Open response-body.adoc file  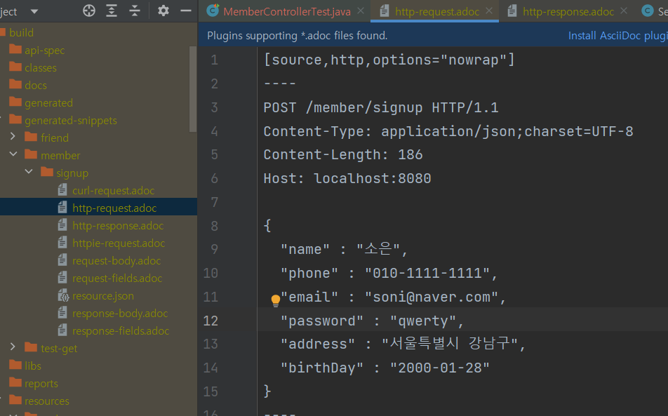(x=120, y=314)
